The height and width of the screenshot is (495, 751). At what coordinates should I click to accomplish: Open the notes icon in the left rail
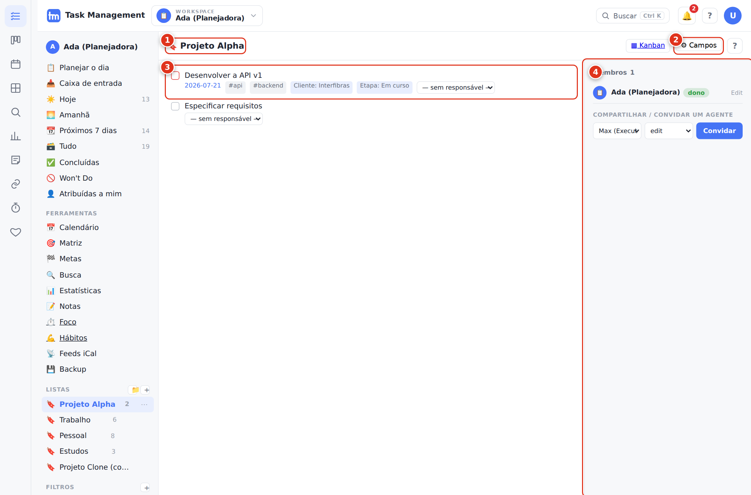(x=16, y=160)
